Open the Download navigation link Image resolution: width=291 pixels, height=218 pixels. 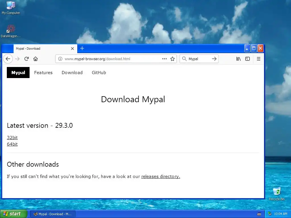(x=72, y=72)
